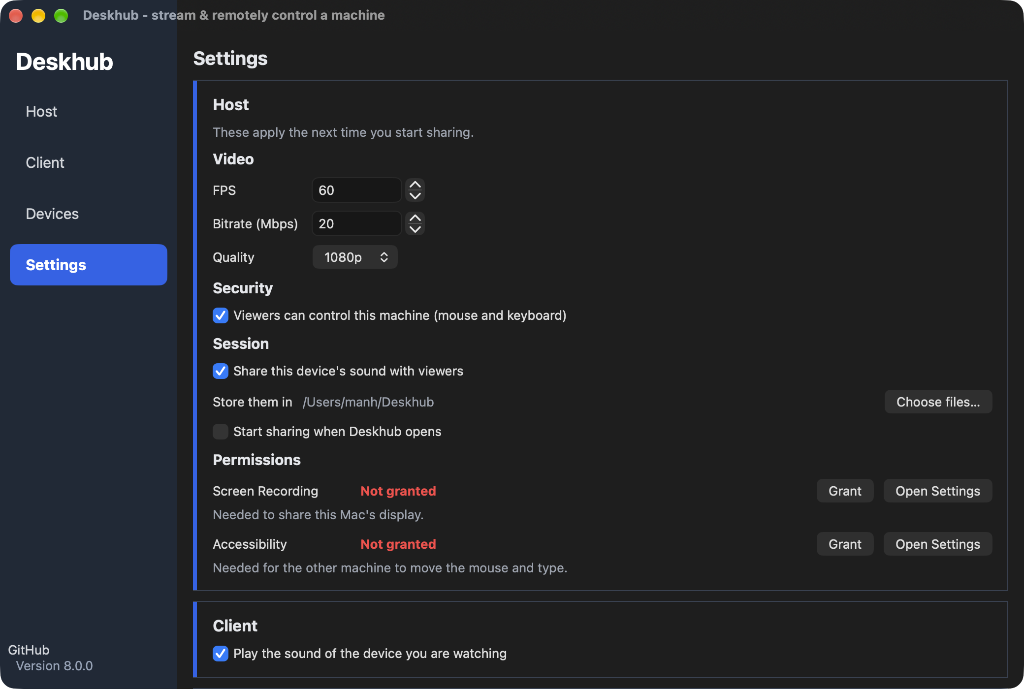This screenshot has height=689, width=1024.
Task: Select the Settings sidebar item
Action: [89, 265]
